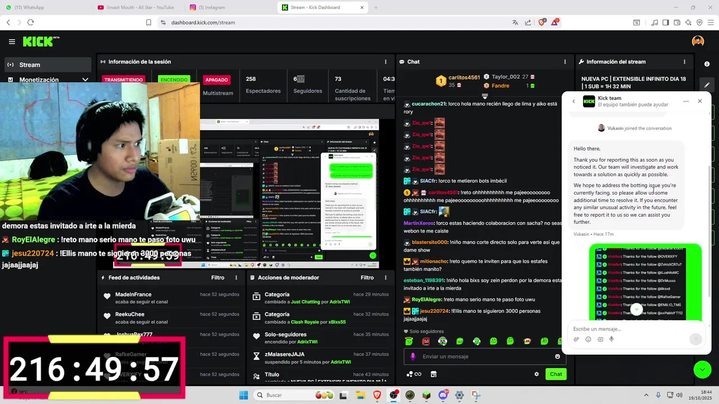The height and width of the screenshot is (404, 719).
Task: Go back in the Kick team support widget
Action: (574, 102)
